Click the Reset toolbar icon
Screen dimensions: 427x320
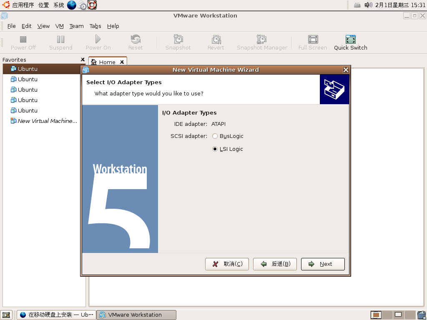pyautogui.click(x=136, y=39)
